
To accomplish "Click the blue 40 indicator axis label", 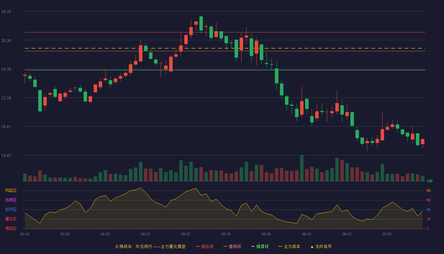I will [x=428, y=210].
